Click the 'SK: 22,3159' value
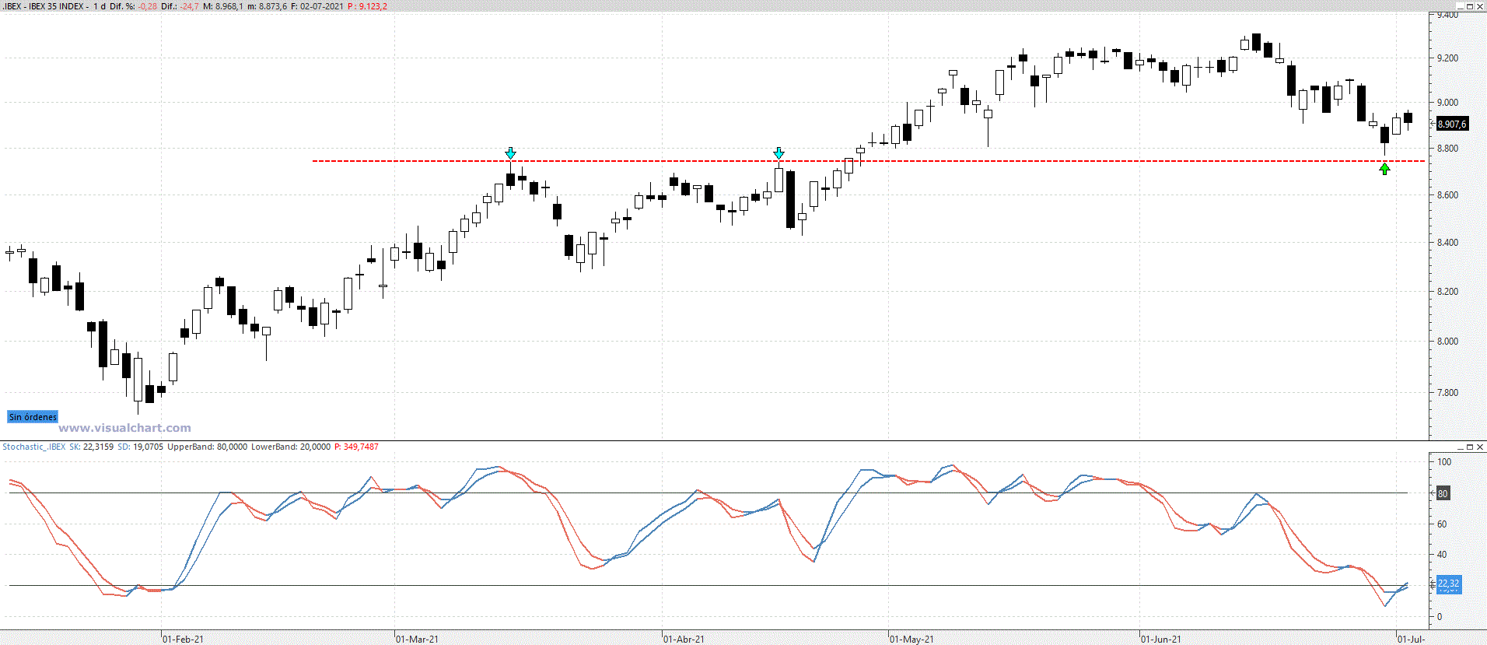The image size is (1487, 645). (x=91, y=447)
